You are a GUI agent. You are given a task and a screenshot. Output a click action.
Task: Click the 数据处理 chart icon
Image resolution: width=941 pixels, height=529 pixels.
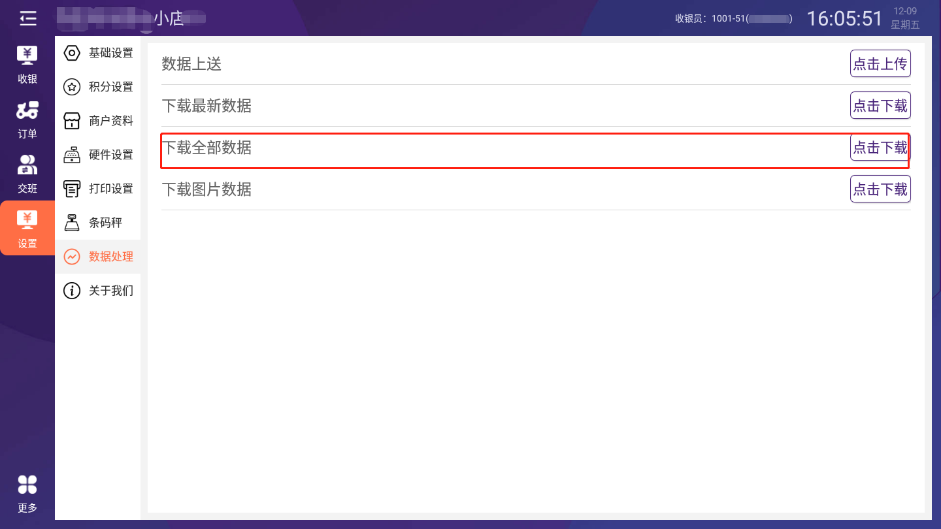72,257
